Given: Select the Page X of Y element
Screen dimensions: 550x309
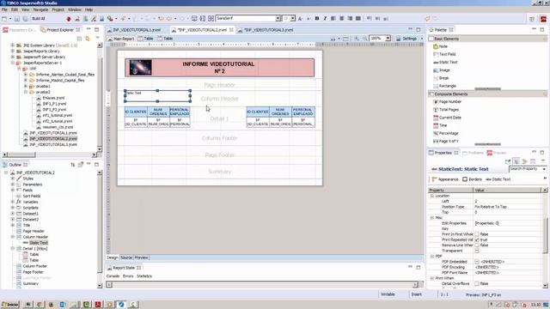Looking at the screenshot, I should coord(445,141).
